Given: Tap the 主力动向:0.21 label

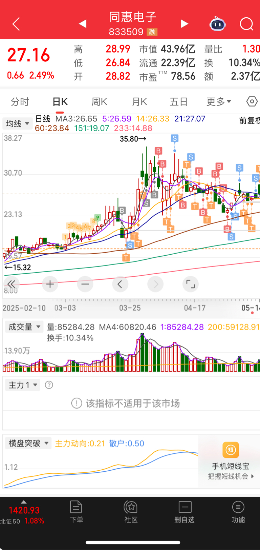Looking at the screenshot, I should pyautogui.click(x=80, y=443).
